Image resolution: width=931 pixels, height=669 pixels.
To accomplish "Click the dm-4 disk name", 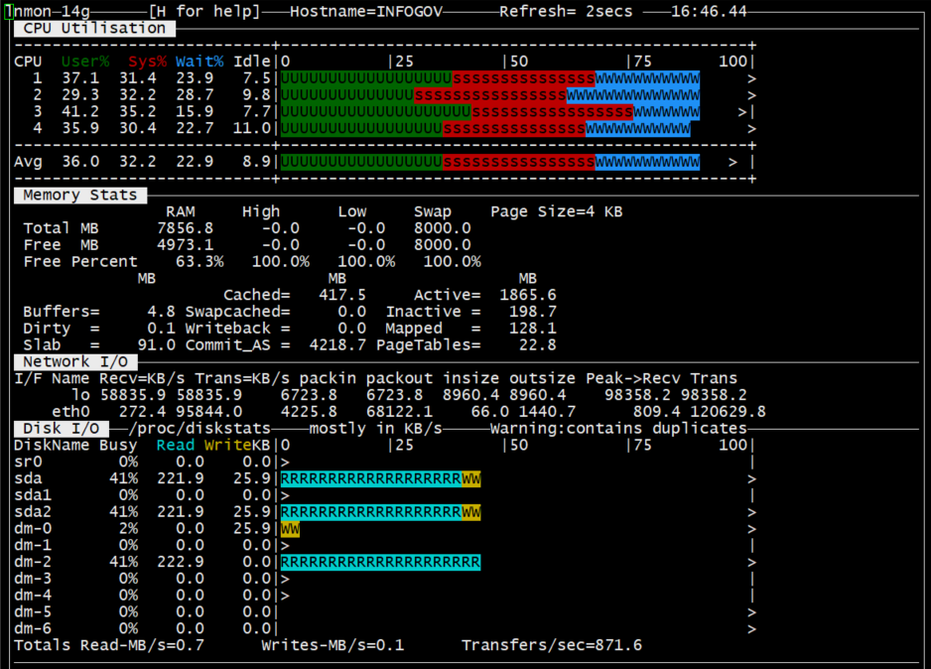I will pyautogui.click(x=34, y=596).
